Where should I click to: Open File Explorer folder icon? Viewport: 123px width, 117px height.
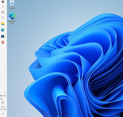3,24
